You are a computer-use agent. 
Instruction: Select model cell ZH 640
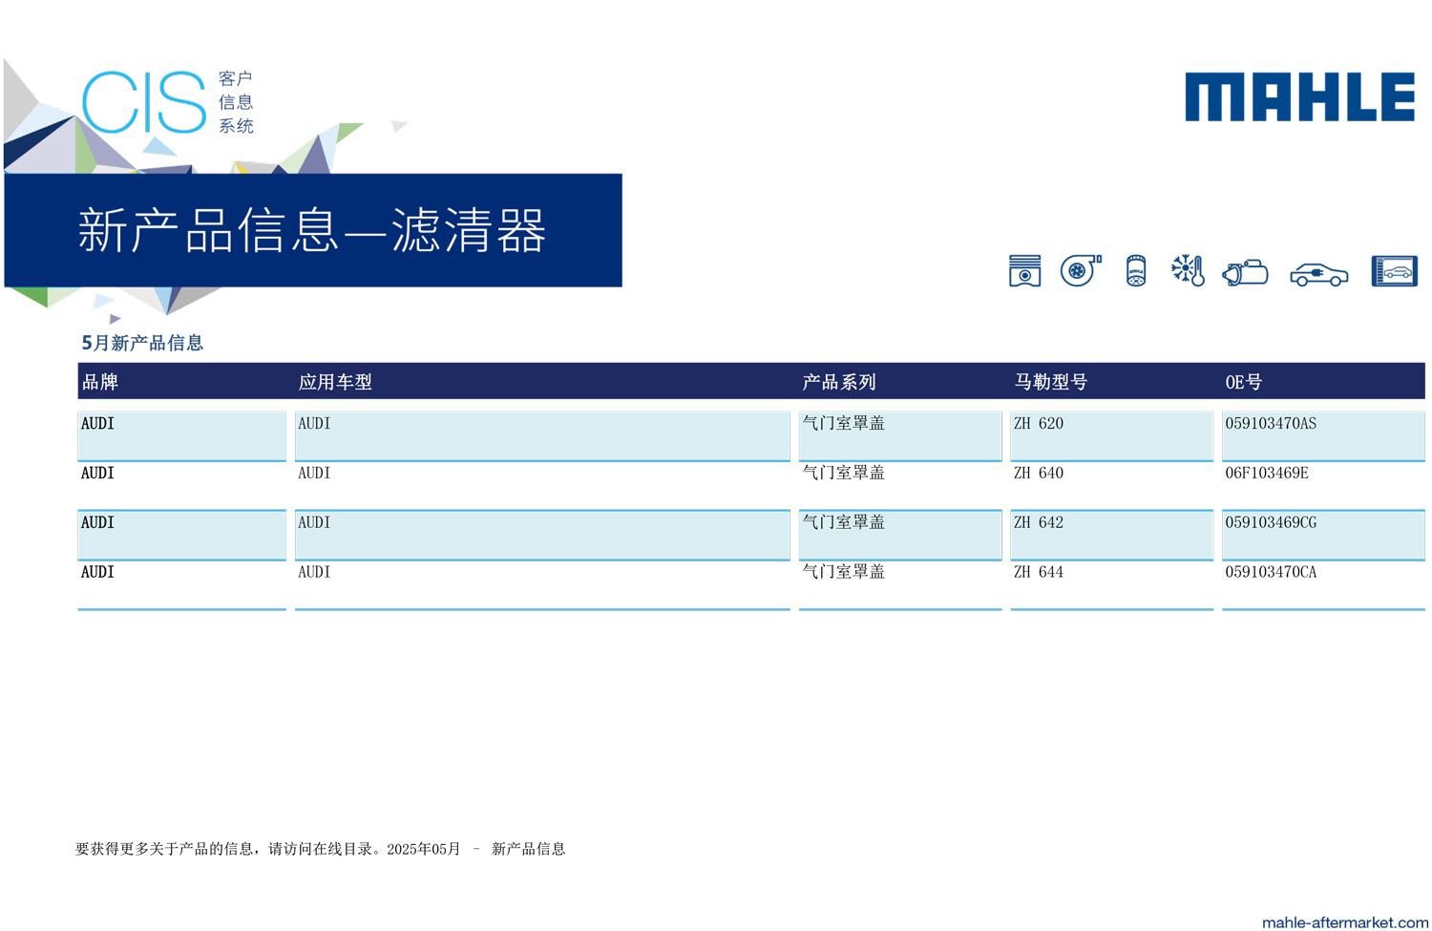(1111, 486)
